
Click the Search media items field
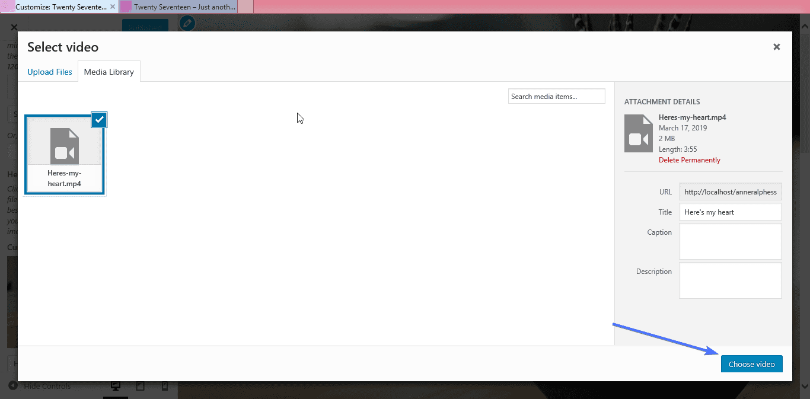556,97
